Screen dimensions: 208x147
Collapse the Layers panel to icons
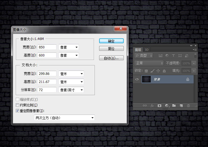191,45
